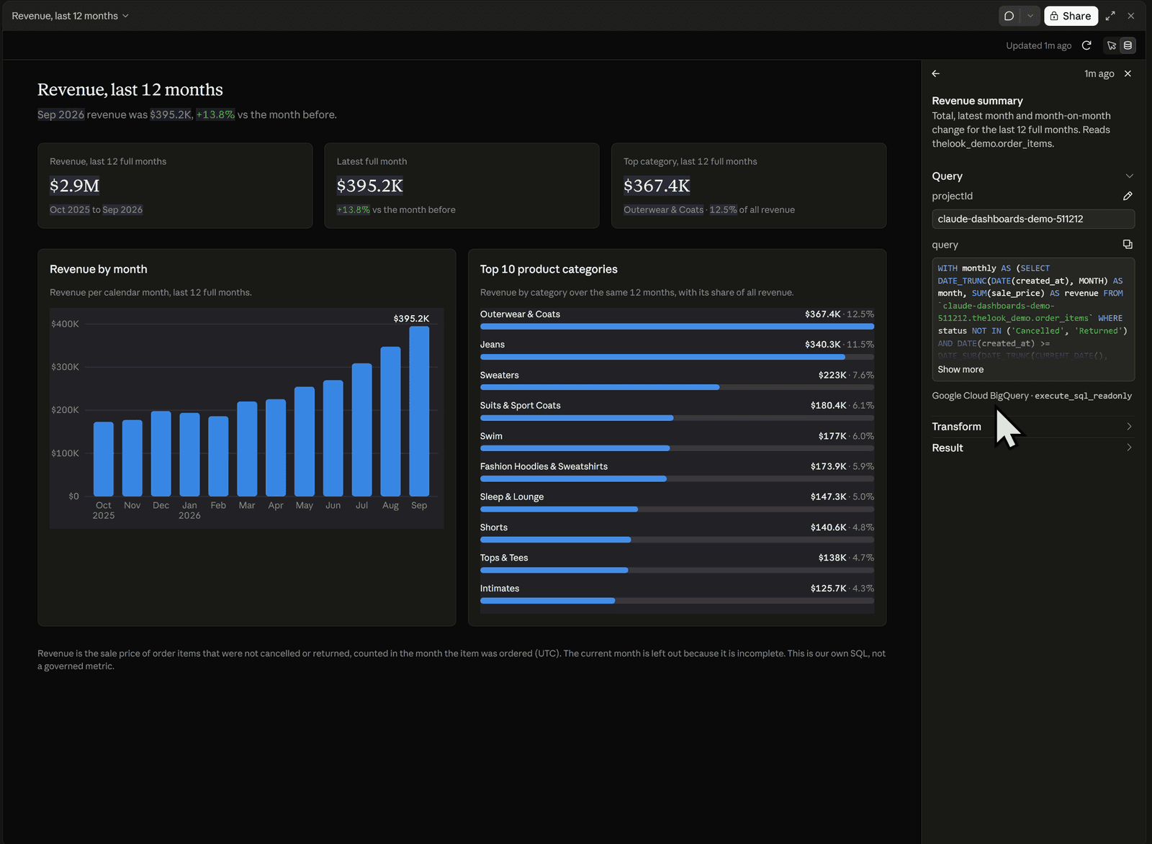1152x844 pixels.
Task: Open the comment bubble icon
Action: (x=1009, y=16)
